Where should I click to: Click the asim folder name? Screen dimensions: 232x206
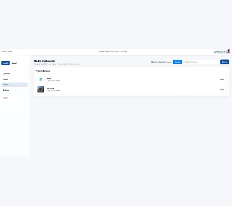(x=49, y=78)
